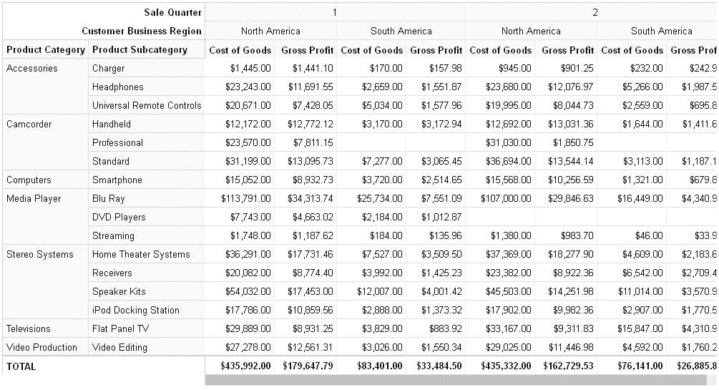Click the Flat Panel TV subcategory
The width and height of the screenshot is (719, 390).
point(146,328)
